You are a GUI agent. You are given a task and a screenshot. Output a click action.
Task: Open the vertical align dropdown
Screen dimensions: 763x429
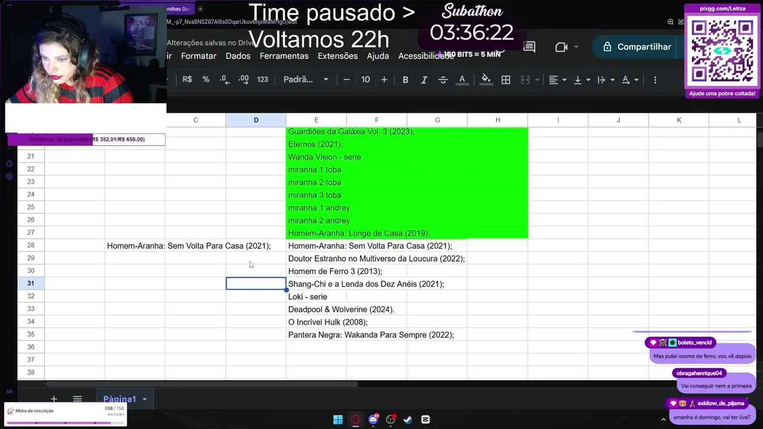pos(581,79)
